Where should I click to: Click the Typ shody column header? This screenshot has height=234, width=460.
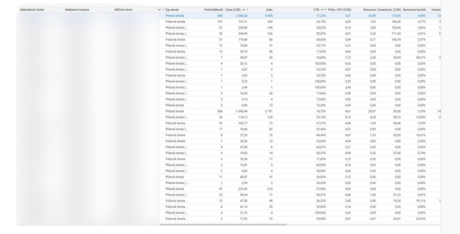click(172, 9)
